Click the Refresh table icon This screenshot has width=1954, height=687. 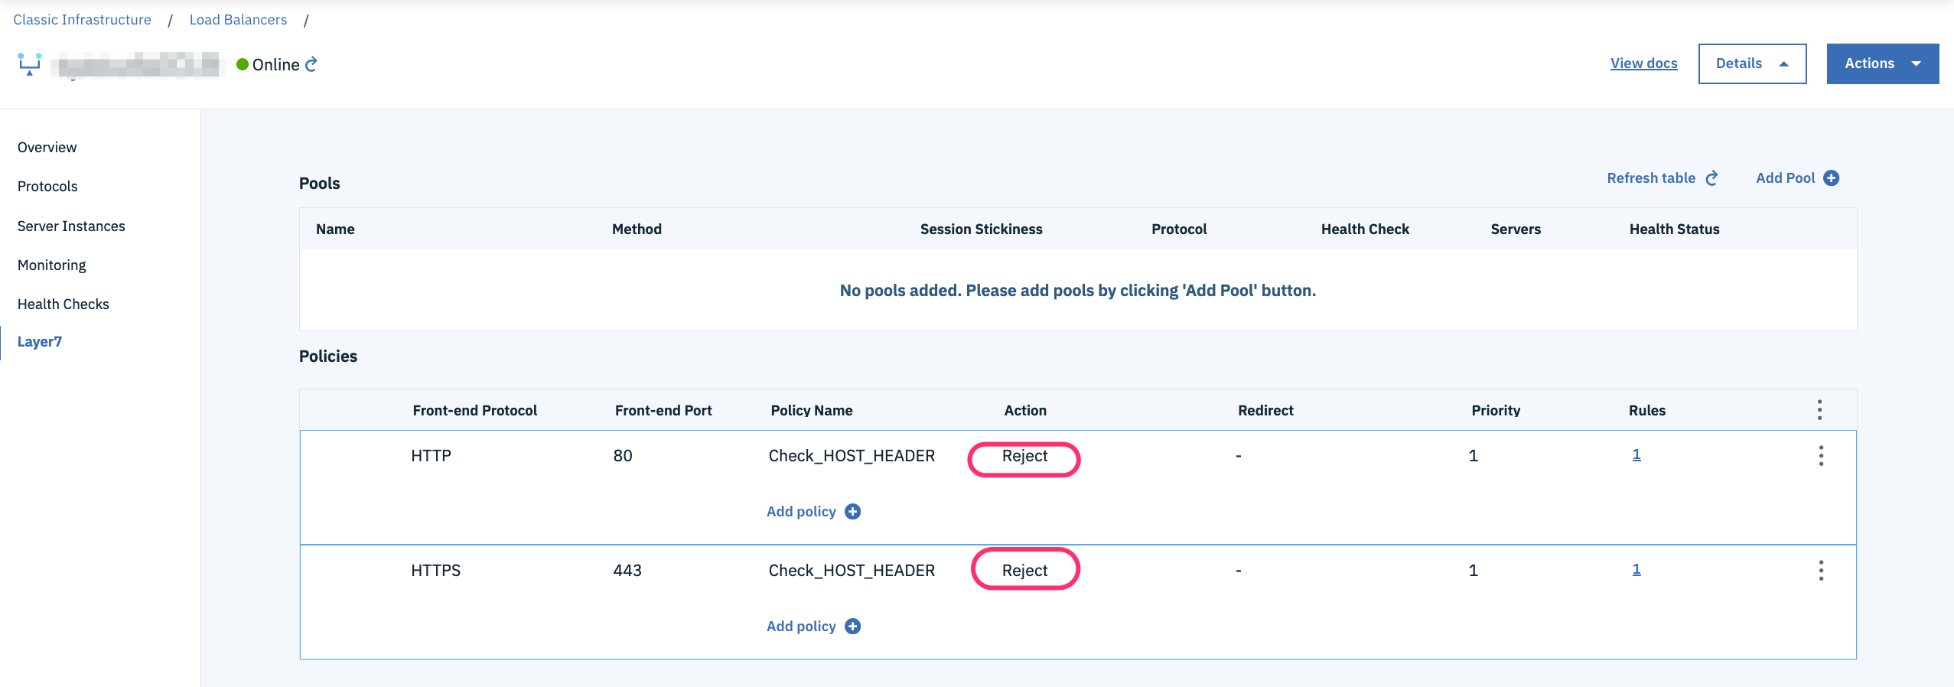(1712, 178)
